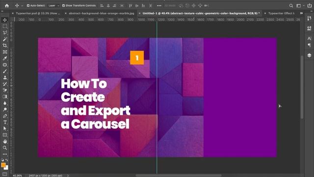Open the Layers panel icon
This screenshot has height=177, width=314.
309,56
